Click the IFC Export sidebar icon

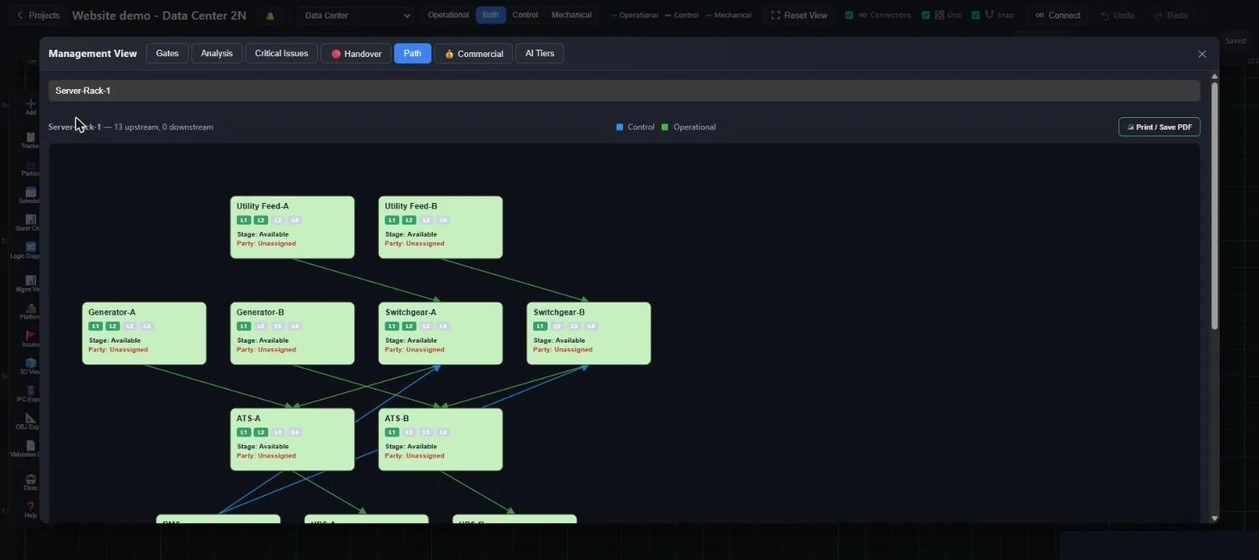click(31, 394)
